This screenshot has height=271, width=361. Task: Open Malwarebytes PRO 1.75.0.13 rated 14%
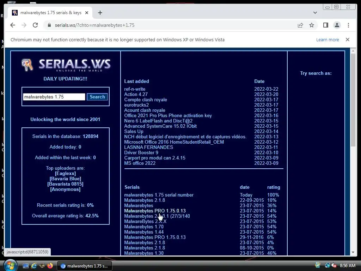(155, 211)
